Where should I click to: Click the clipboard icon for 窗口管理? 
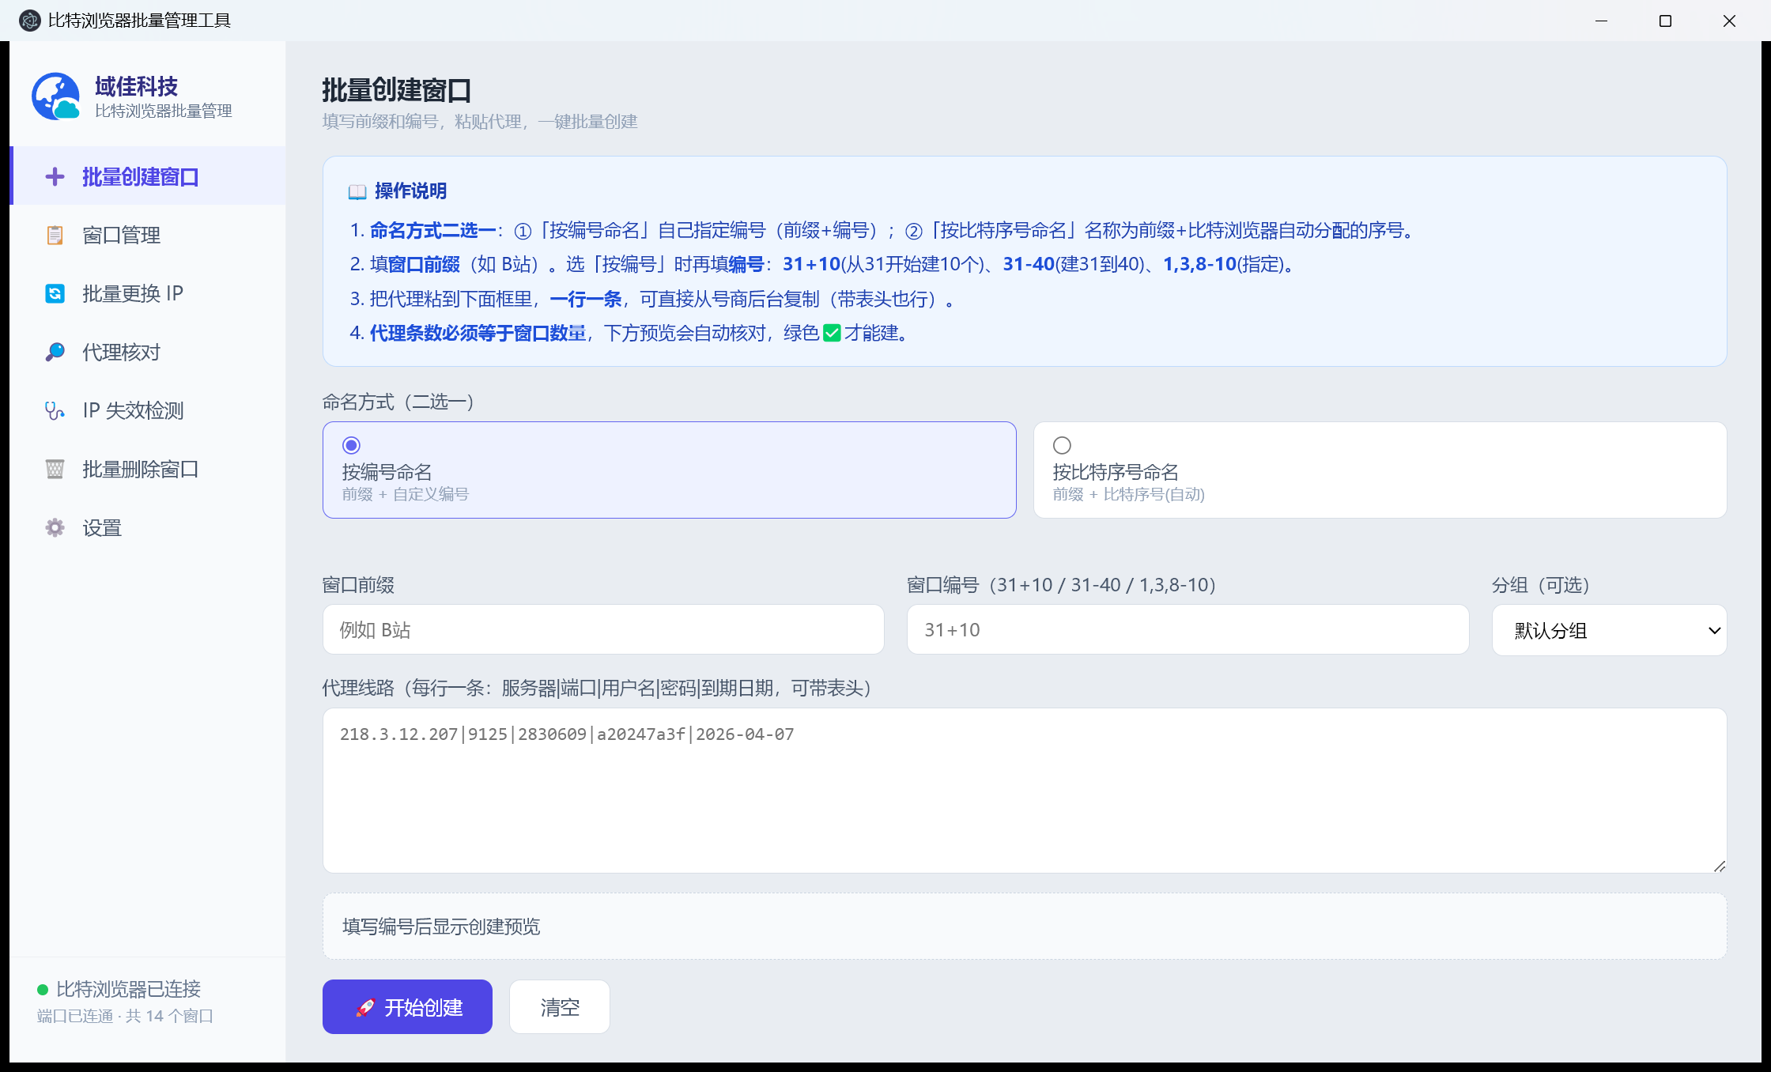tap(55, 235)
